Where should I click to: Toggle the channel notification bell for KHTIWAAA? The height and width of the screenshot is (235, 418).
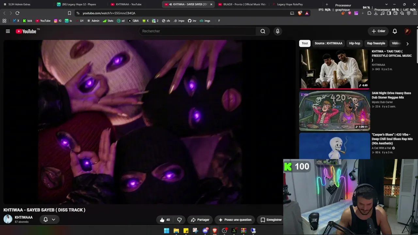(x=46, y=220)
